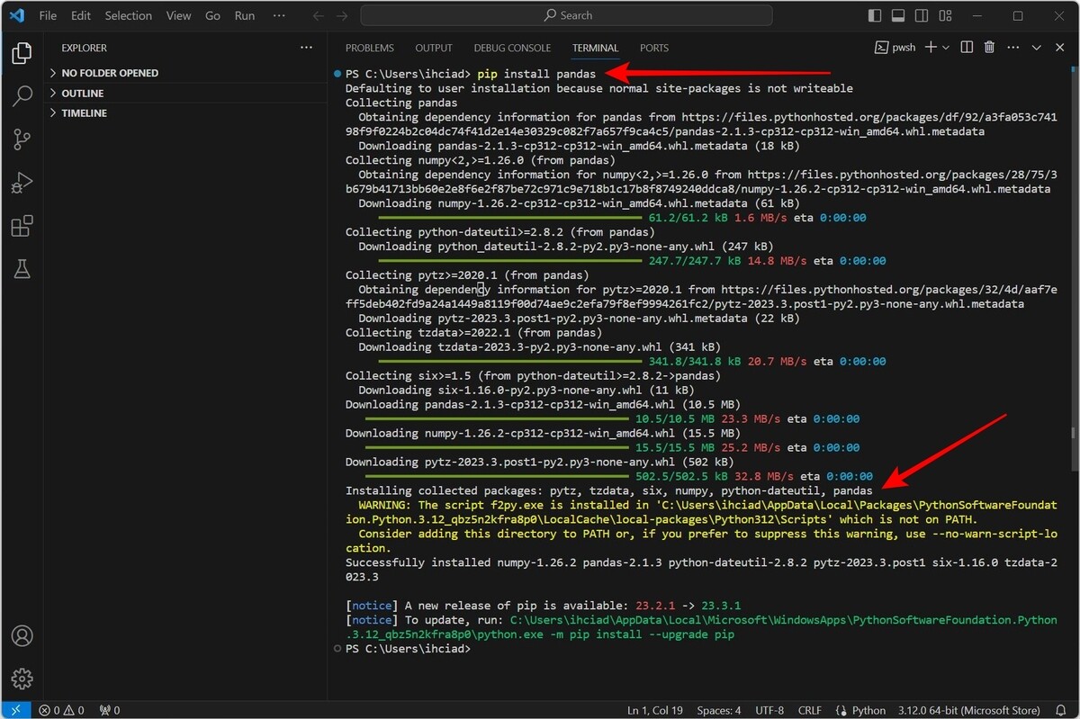Open the Source Control view
Screen dimensions: 1080x719
point(22,139)
